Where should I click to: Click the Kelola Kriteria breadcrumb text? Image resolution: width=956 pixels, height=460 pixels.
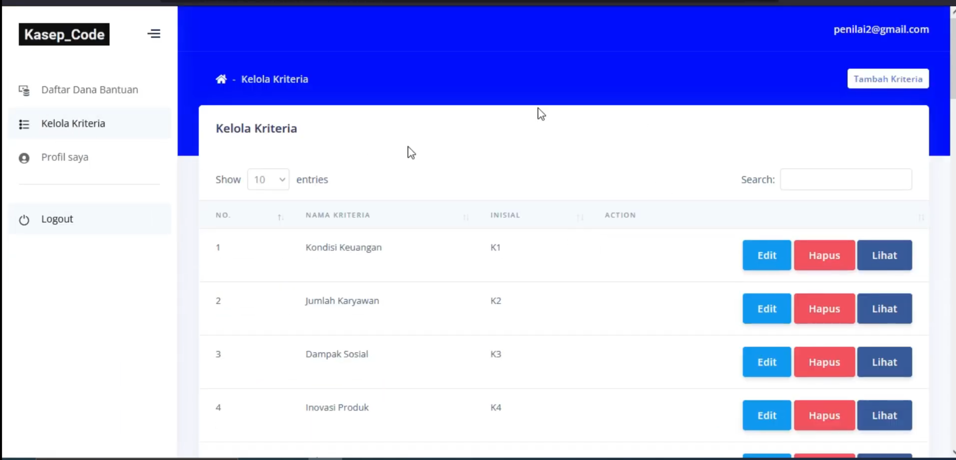pos(274,79)
